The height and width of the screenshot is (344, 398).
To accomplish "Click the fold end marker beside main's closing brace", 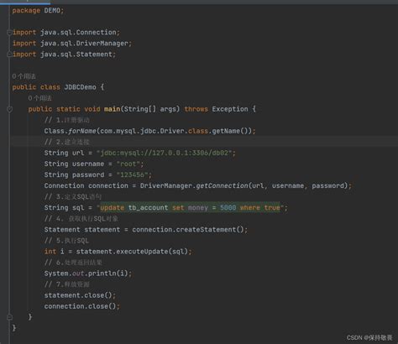I will pos(9,317).
